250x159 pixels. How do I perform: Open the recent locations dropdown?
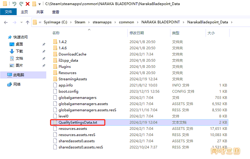pyautogui.click(x=21, y=22)
